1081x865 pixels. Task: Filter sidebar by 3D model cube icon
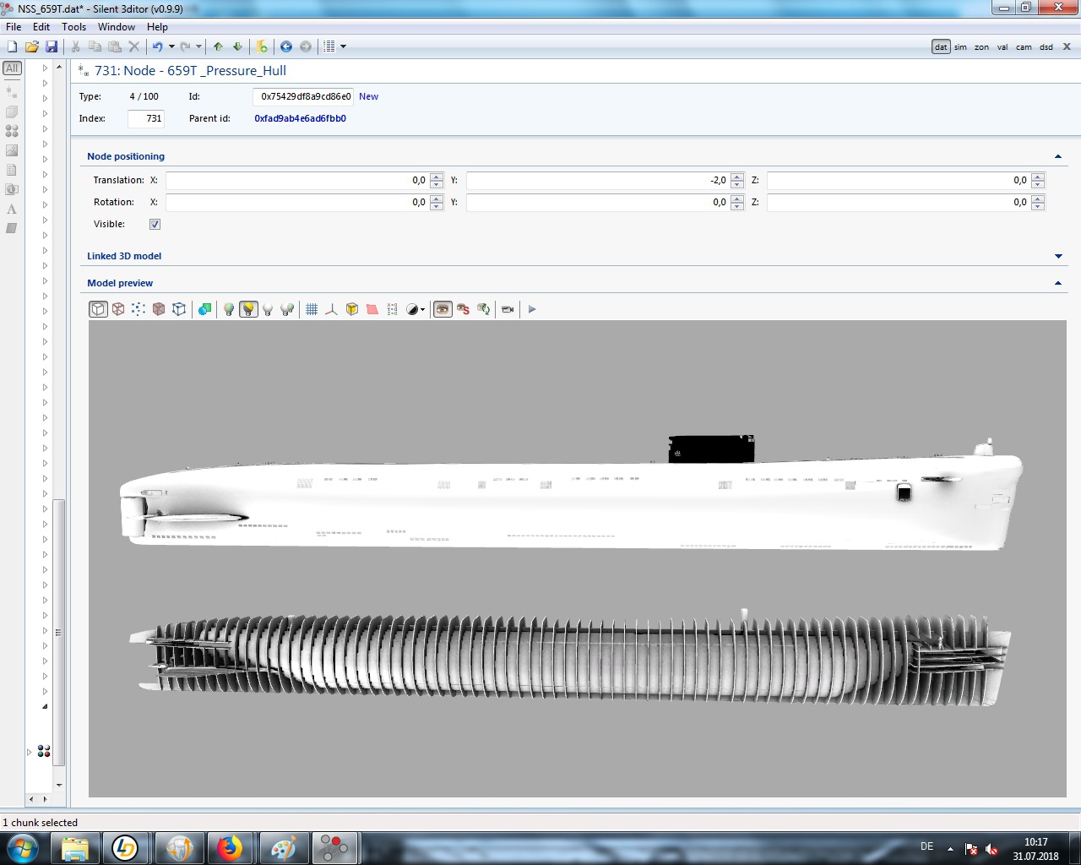click(x=12, y=112)
